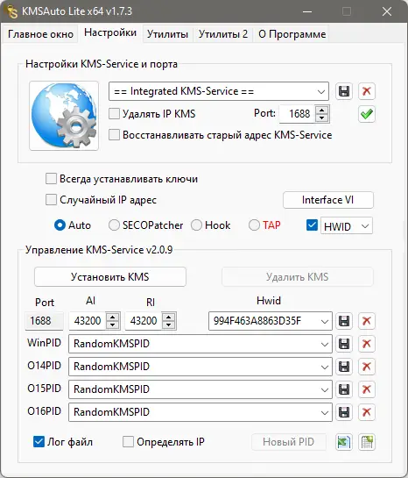408x478 pixels.
Task: Save the Hwid value
Action: [344, 321]
